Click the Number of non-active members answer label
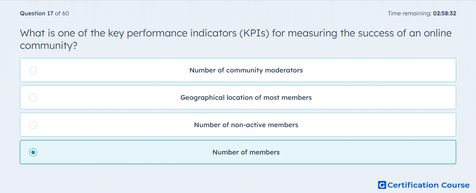 246,125
